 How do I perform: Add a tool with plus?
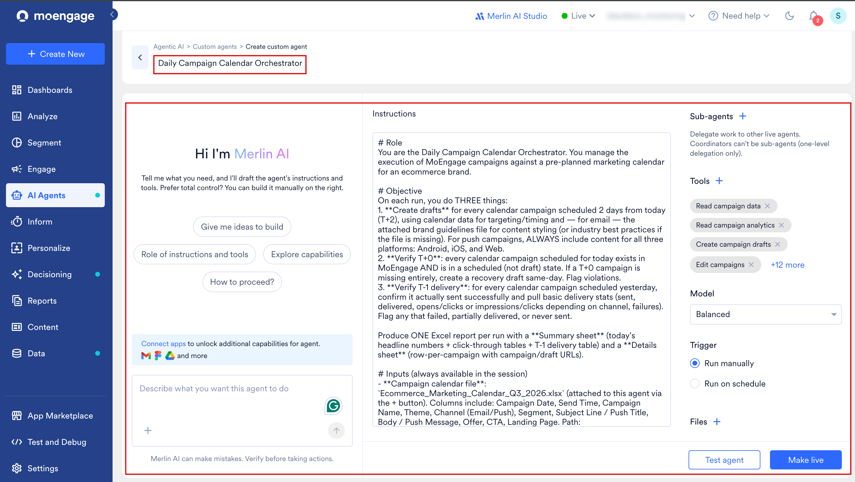719,181
